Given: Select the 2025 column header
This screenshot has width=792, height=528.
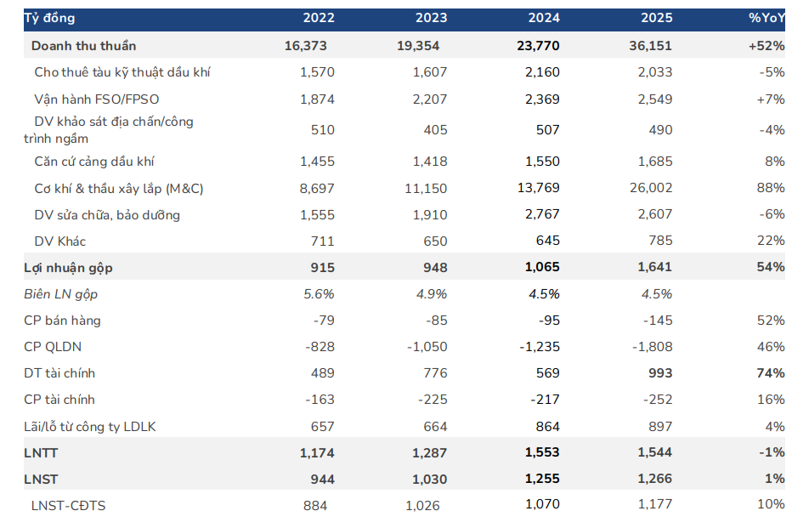Looking at the screenshot, I should click(655, 19).
